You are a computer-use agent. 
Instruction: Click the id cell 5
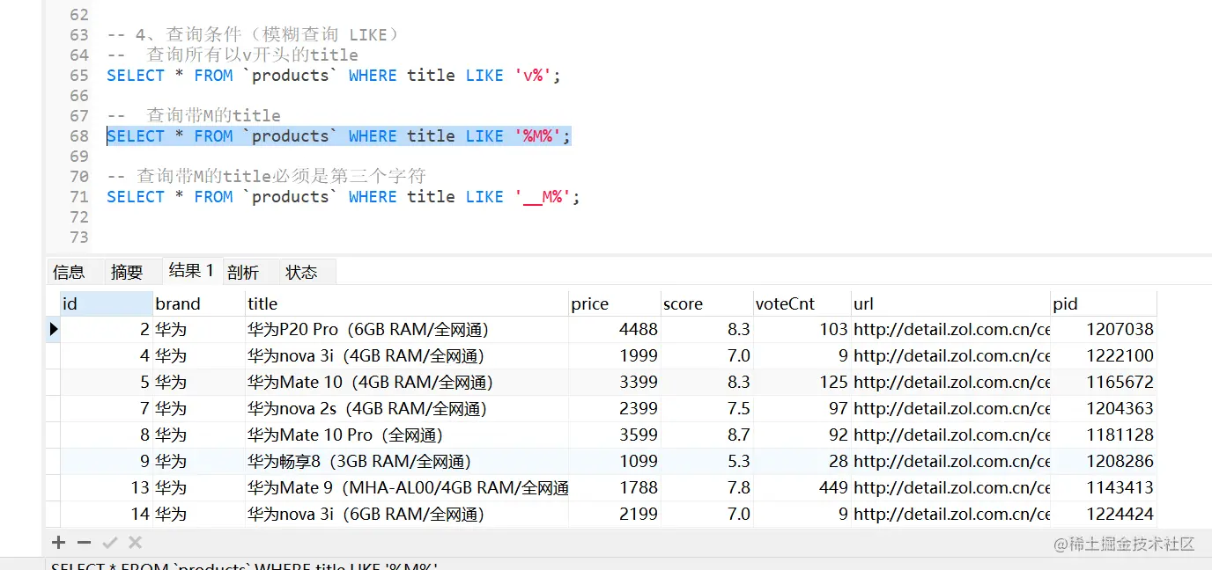pyautogui.click(x=107, y=383)
